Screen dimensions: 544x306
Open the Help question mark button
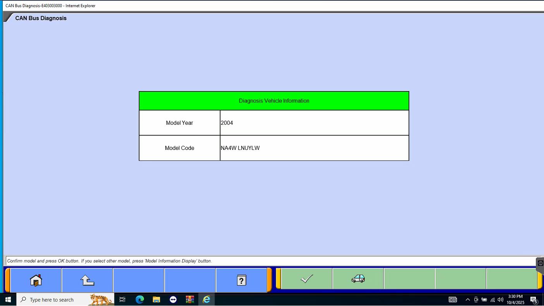(x=241, y=280)
